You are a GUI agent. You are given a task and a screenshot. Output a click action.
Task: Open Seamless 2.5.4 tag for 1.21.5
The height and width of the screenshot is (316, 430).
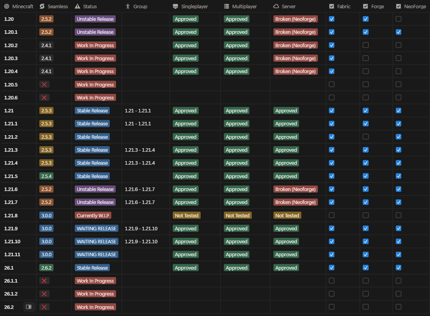(x=46, y=176)
